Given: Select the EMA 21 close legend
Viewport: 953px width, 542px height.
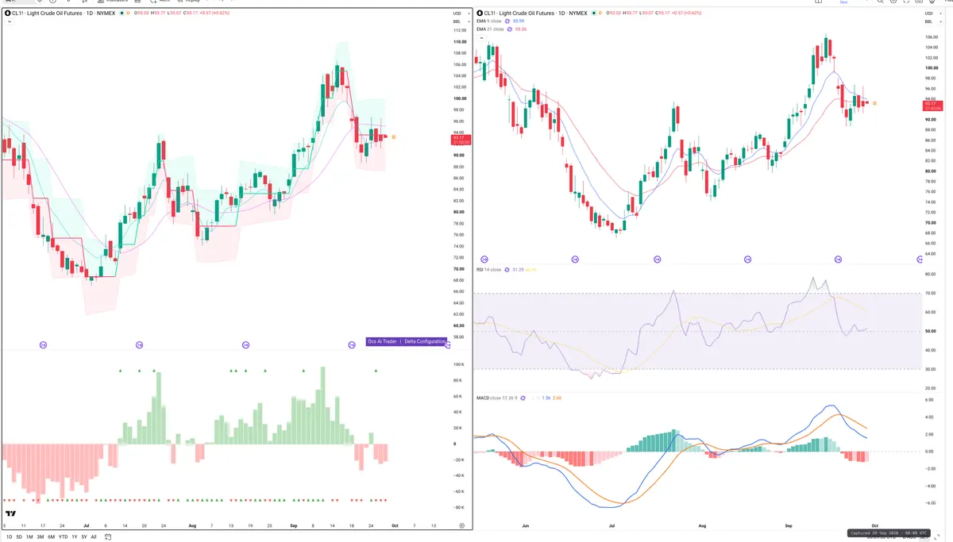Looking at the screenshot, I should coord(490,29).
